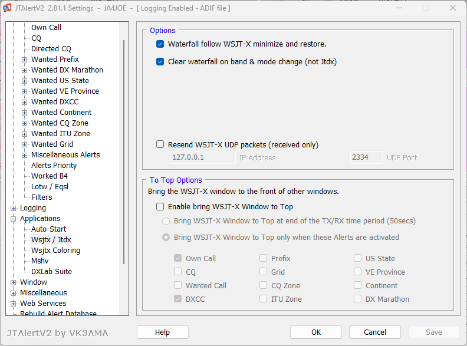This screenshot has width=467, height=346.
Task: Expand the Wanted DXCC tree node
Action: click(x=24, y=103)
